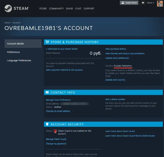Open the CHAT menu item
The image size is (164, 157).
coord(78,9)
